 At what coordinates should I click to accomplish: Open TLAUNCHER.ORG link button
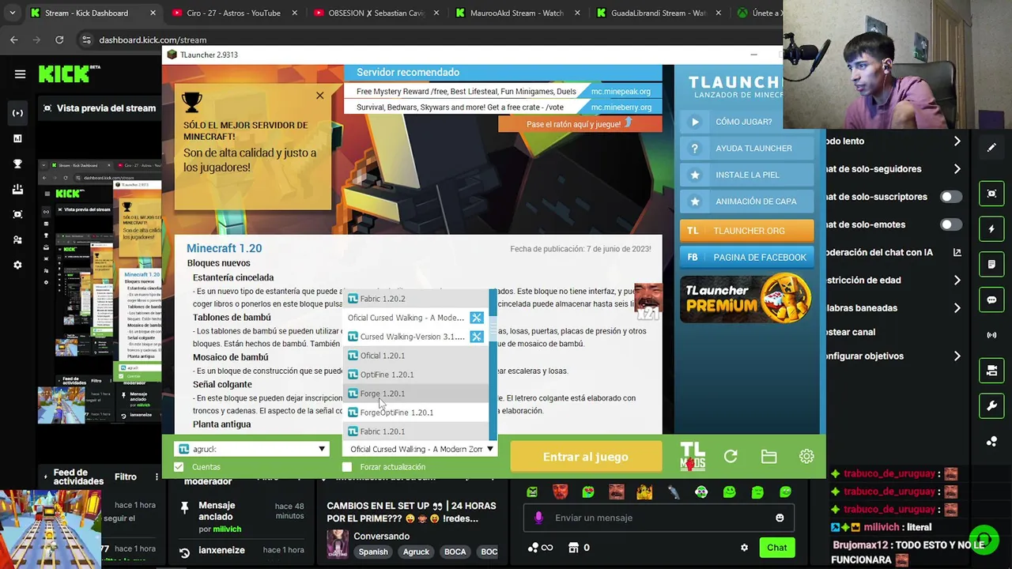[x=746, y=231]
